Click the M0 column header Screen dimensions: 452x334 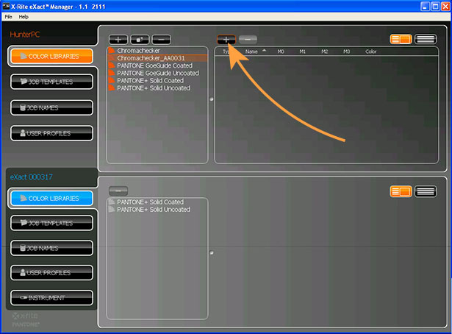(281, 51)
